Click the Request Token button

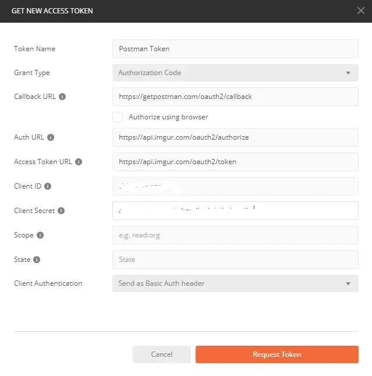(277, 354)
